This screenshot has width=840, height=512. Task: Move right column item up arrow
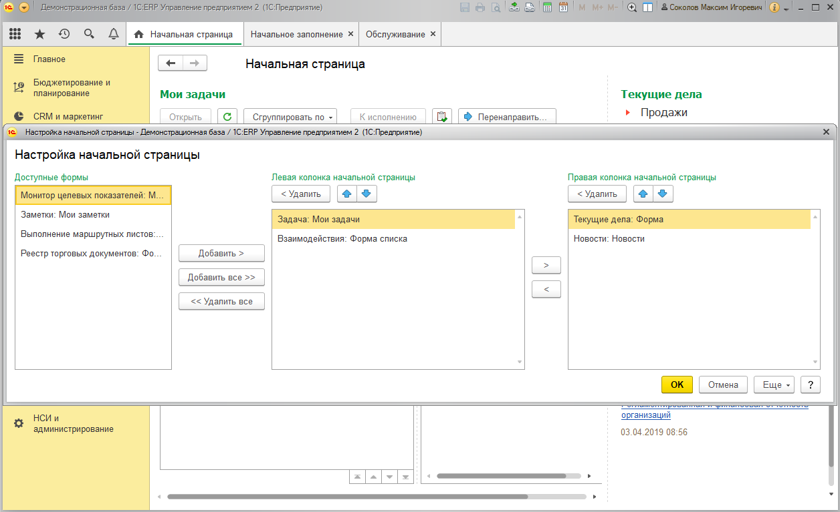[643, 194]
